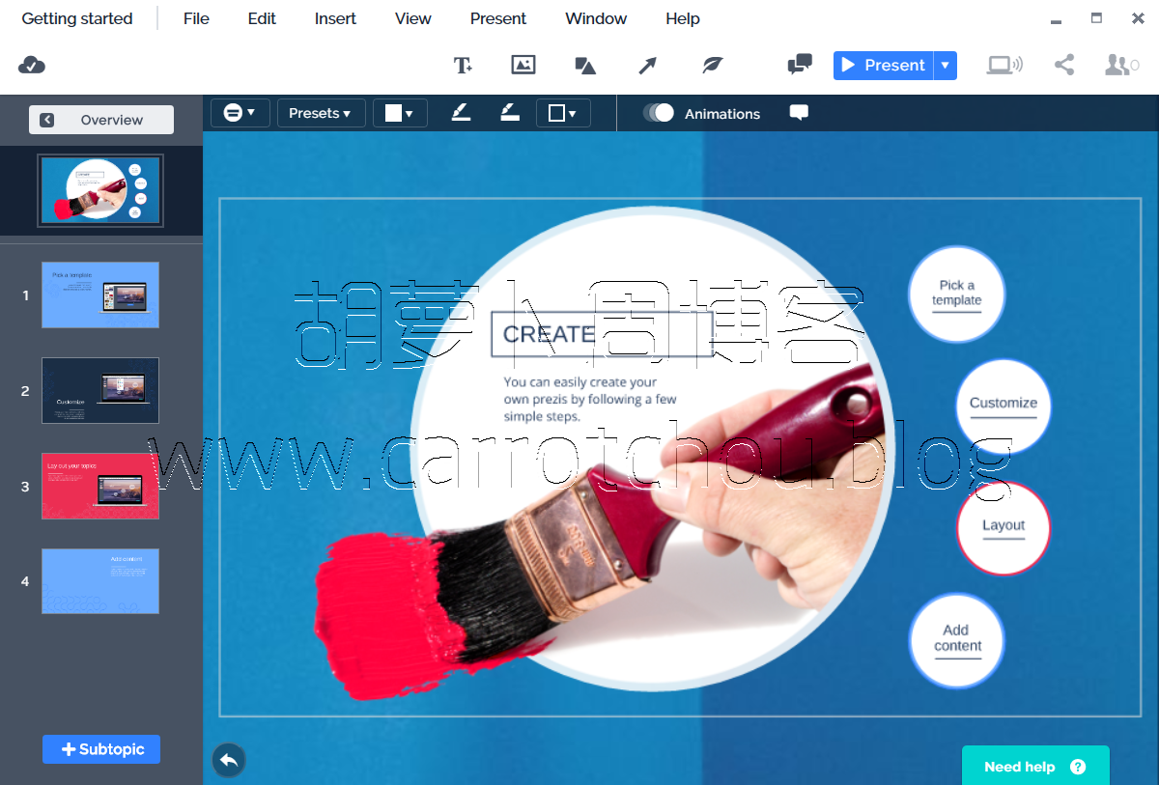
Task: Open the white fill color dropdown
Action: click(400, 113)
